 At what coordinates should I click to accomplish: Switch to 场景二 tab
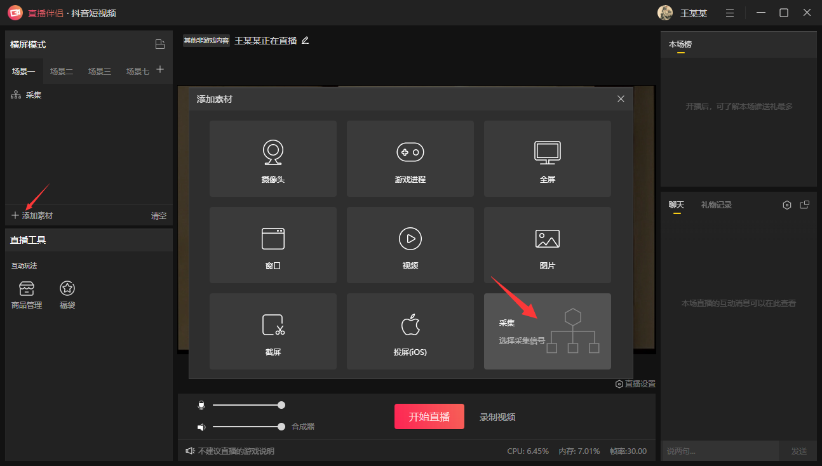coord(62,71)
